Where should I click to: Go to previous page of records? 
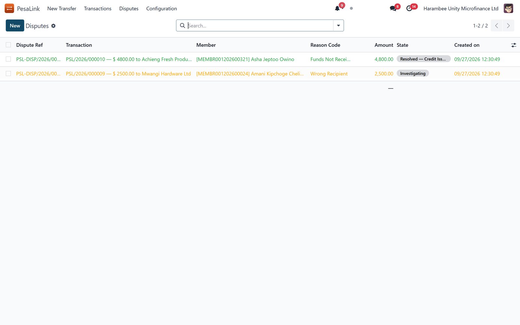click(496, 26)
